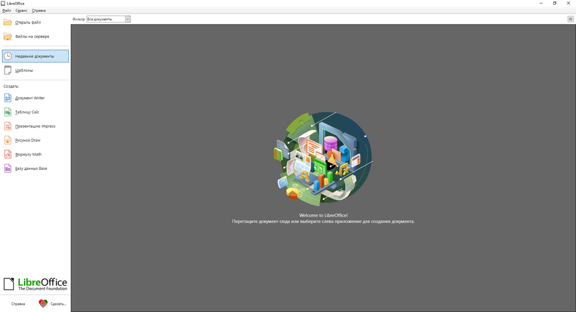Viewport: 576px width, 312px height.
Task: Click the clock icon for Недавние документы
Action: (8, 56)
